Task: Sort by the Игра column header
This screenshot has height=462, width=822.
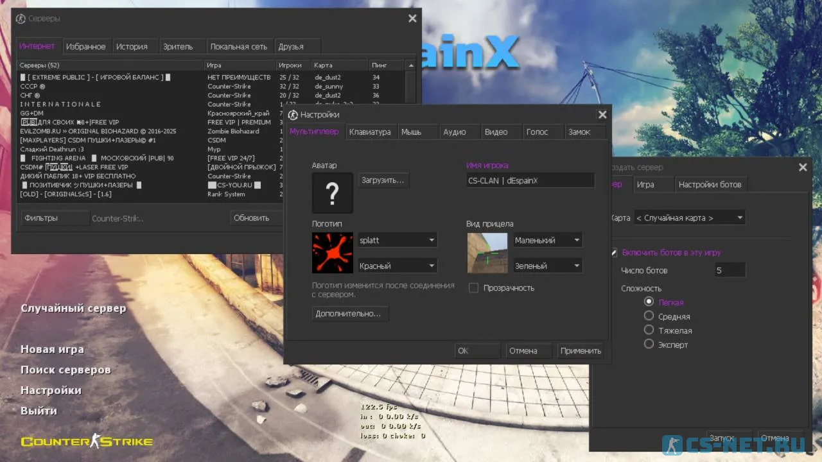Action: pos(241,65)
